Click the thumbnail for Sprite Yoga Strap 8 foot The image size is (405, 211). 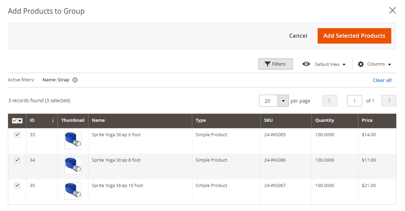point(73,165)
